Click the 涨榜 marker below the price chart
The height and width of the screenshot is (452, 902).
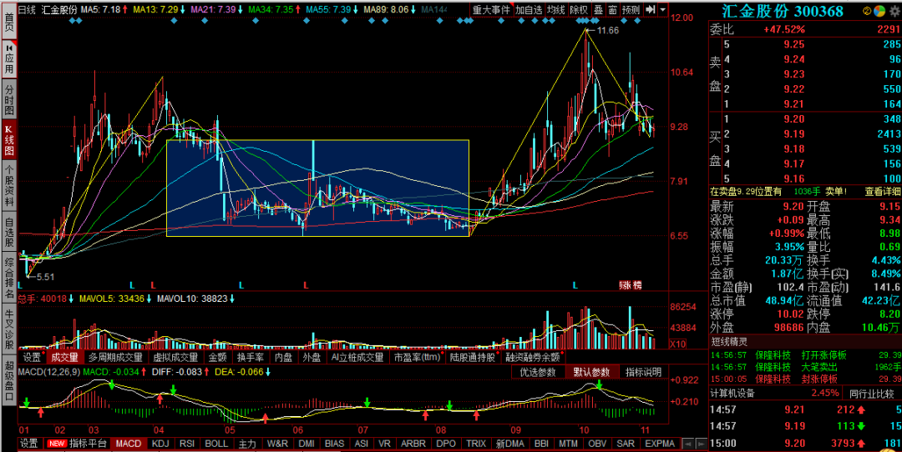tap(630, 285)
